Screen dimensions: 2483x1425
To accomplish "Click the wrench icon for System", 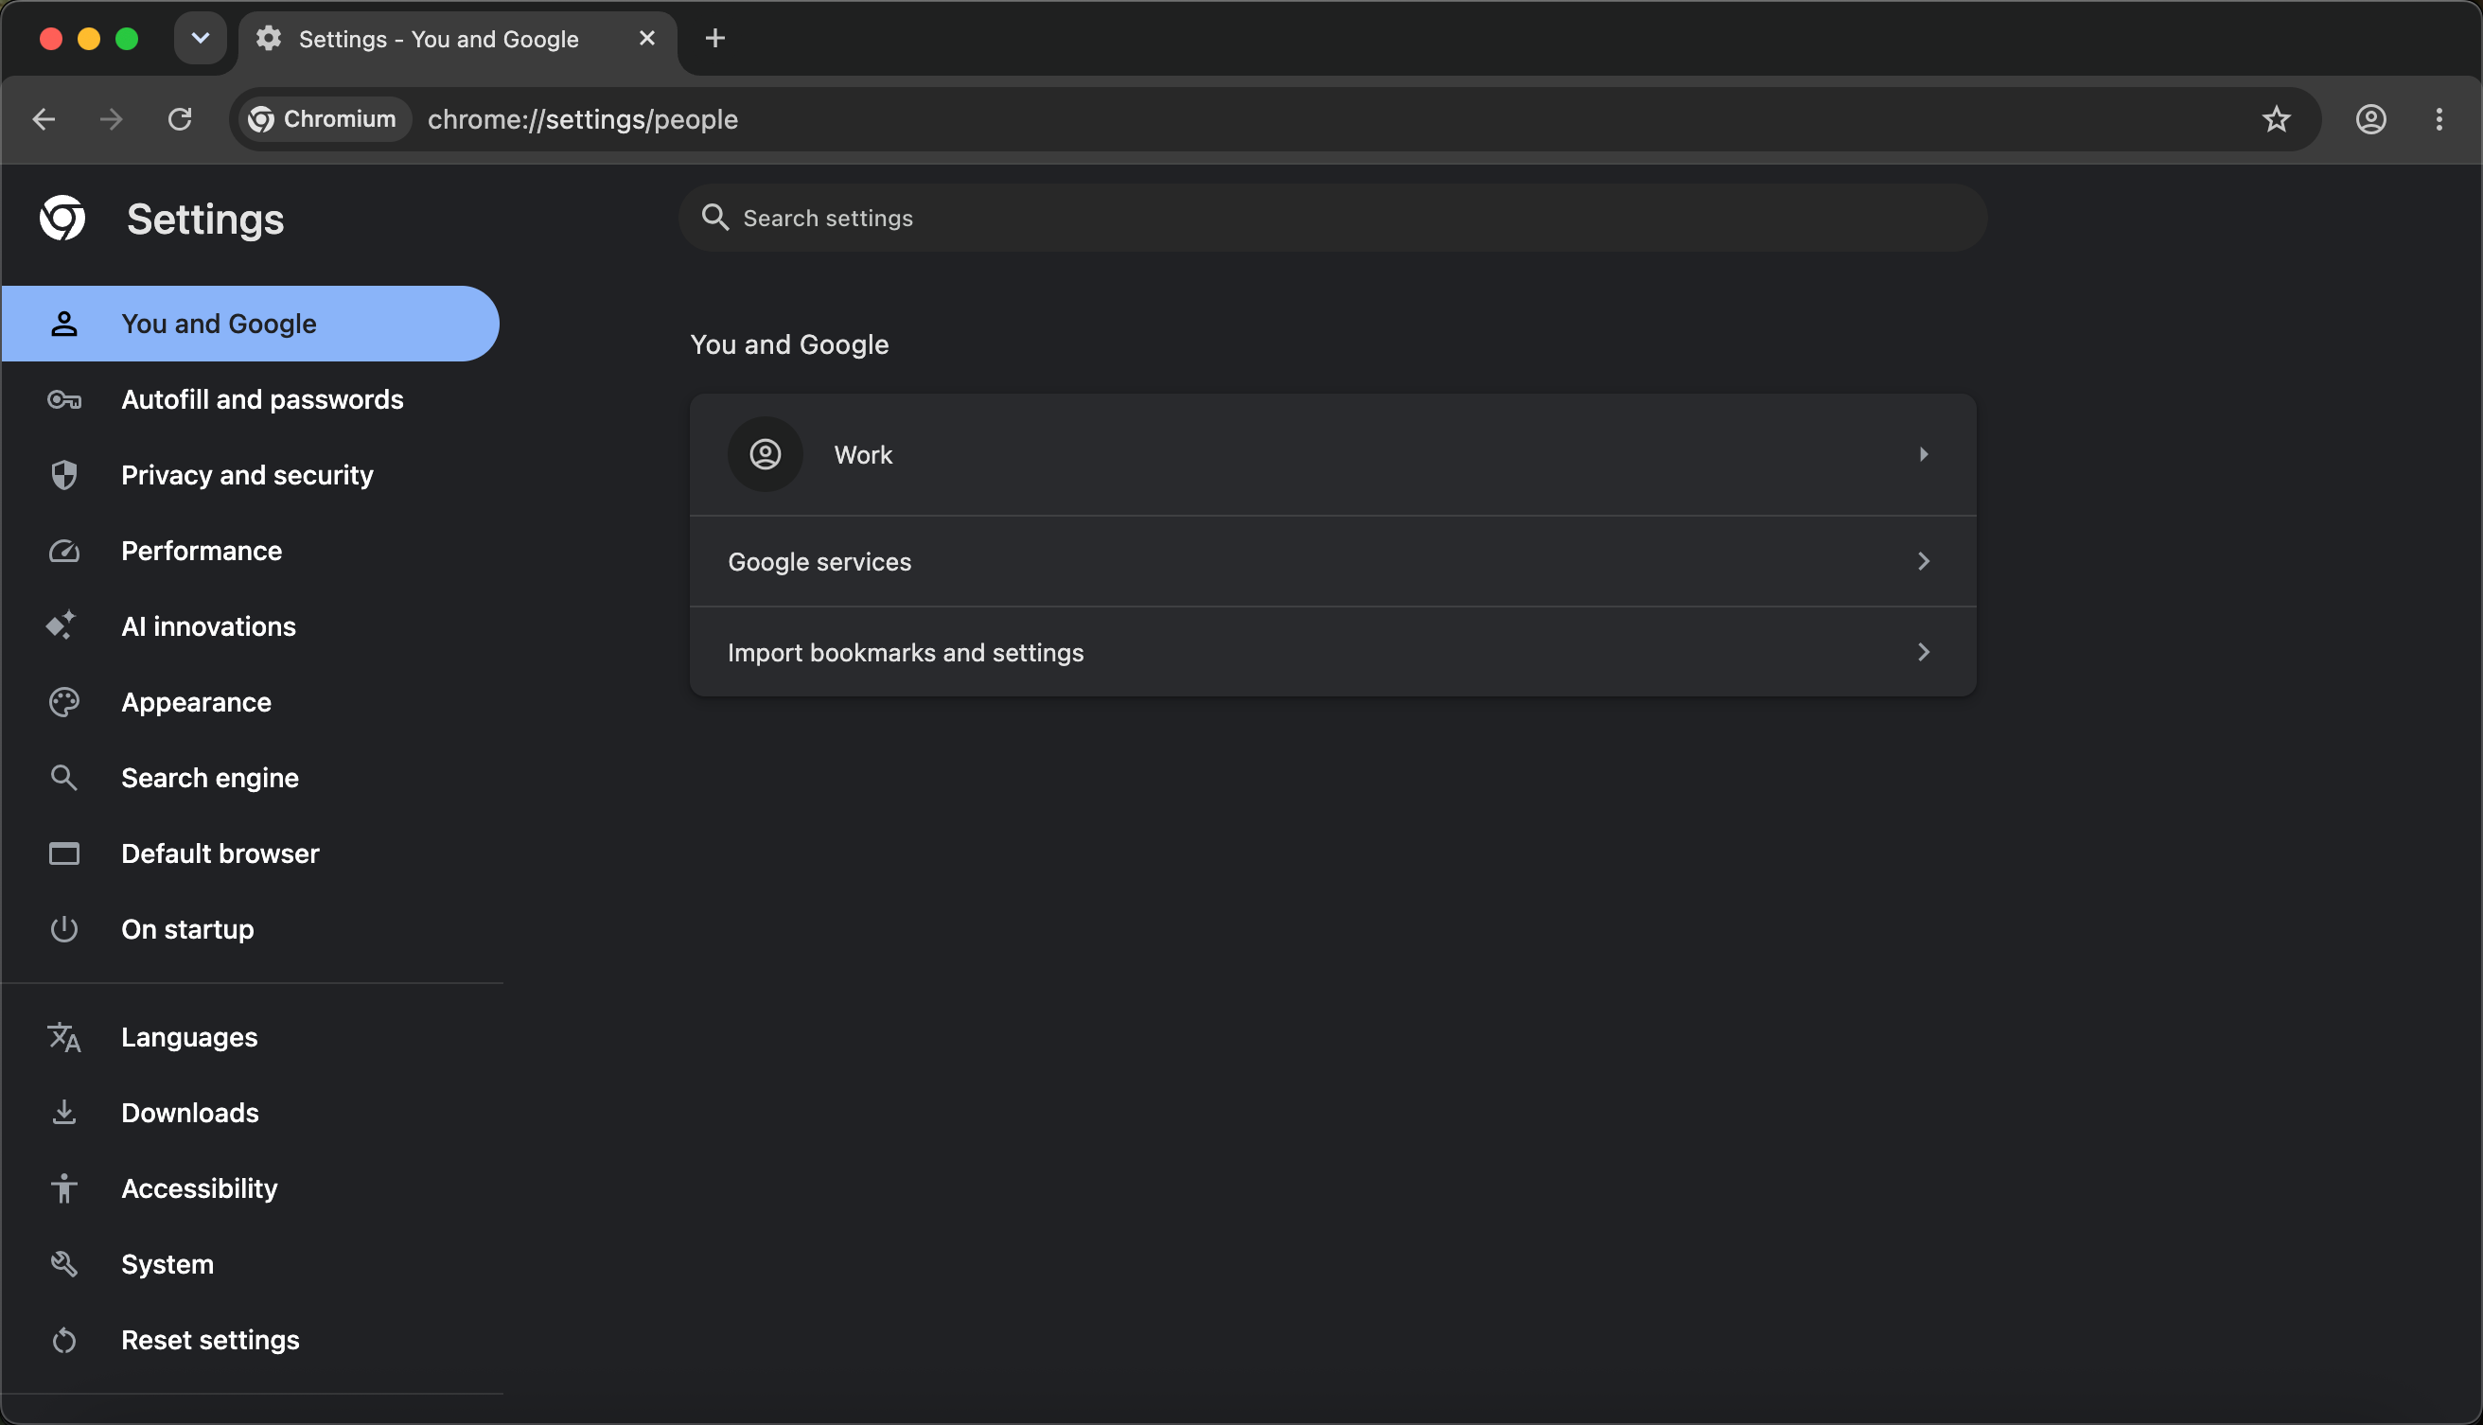I will click(63, 1263).
